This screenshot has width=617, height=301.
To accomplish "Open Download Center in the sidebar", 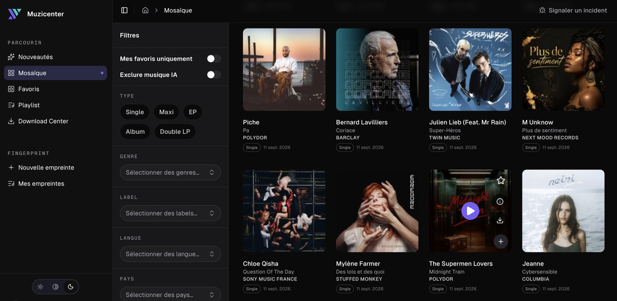I will [x=56, y=121].
